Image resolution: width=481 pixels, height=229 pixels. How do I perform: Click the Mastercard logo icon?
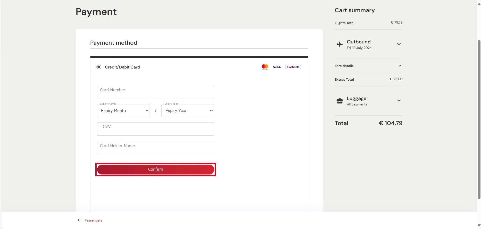[x=265, y=67]
